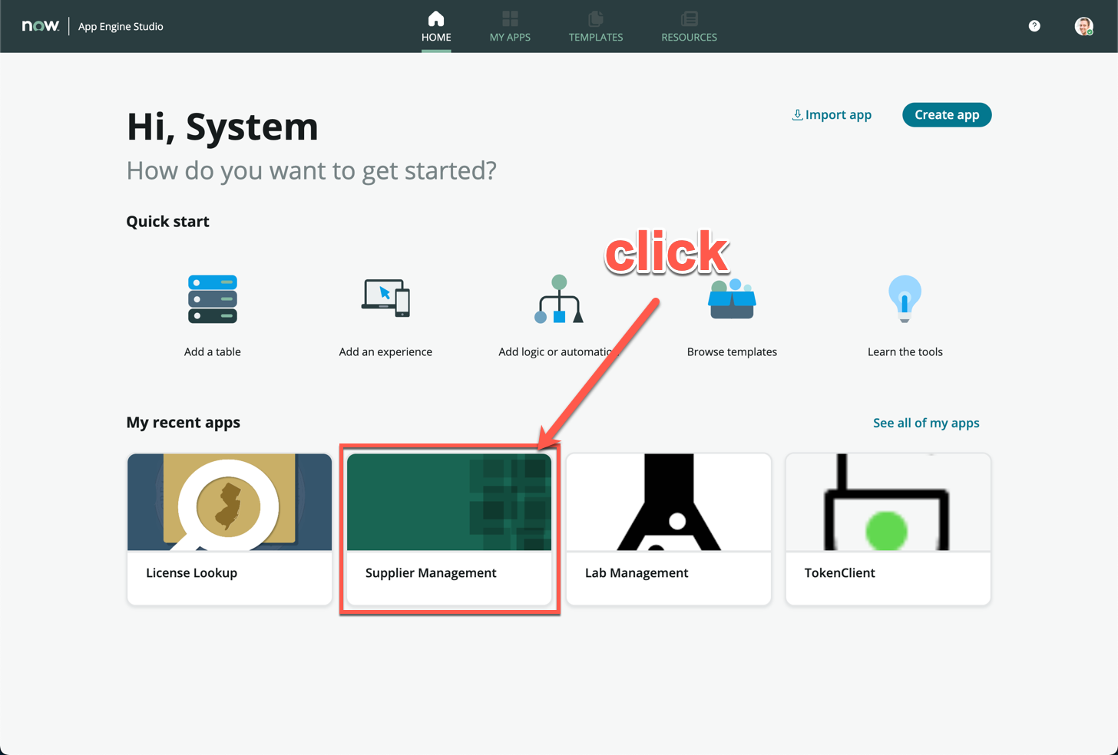Open the Templates tab
The height and width of the screenshot is (755, 1118).
[x=596, y=27]
